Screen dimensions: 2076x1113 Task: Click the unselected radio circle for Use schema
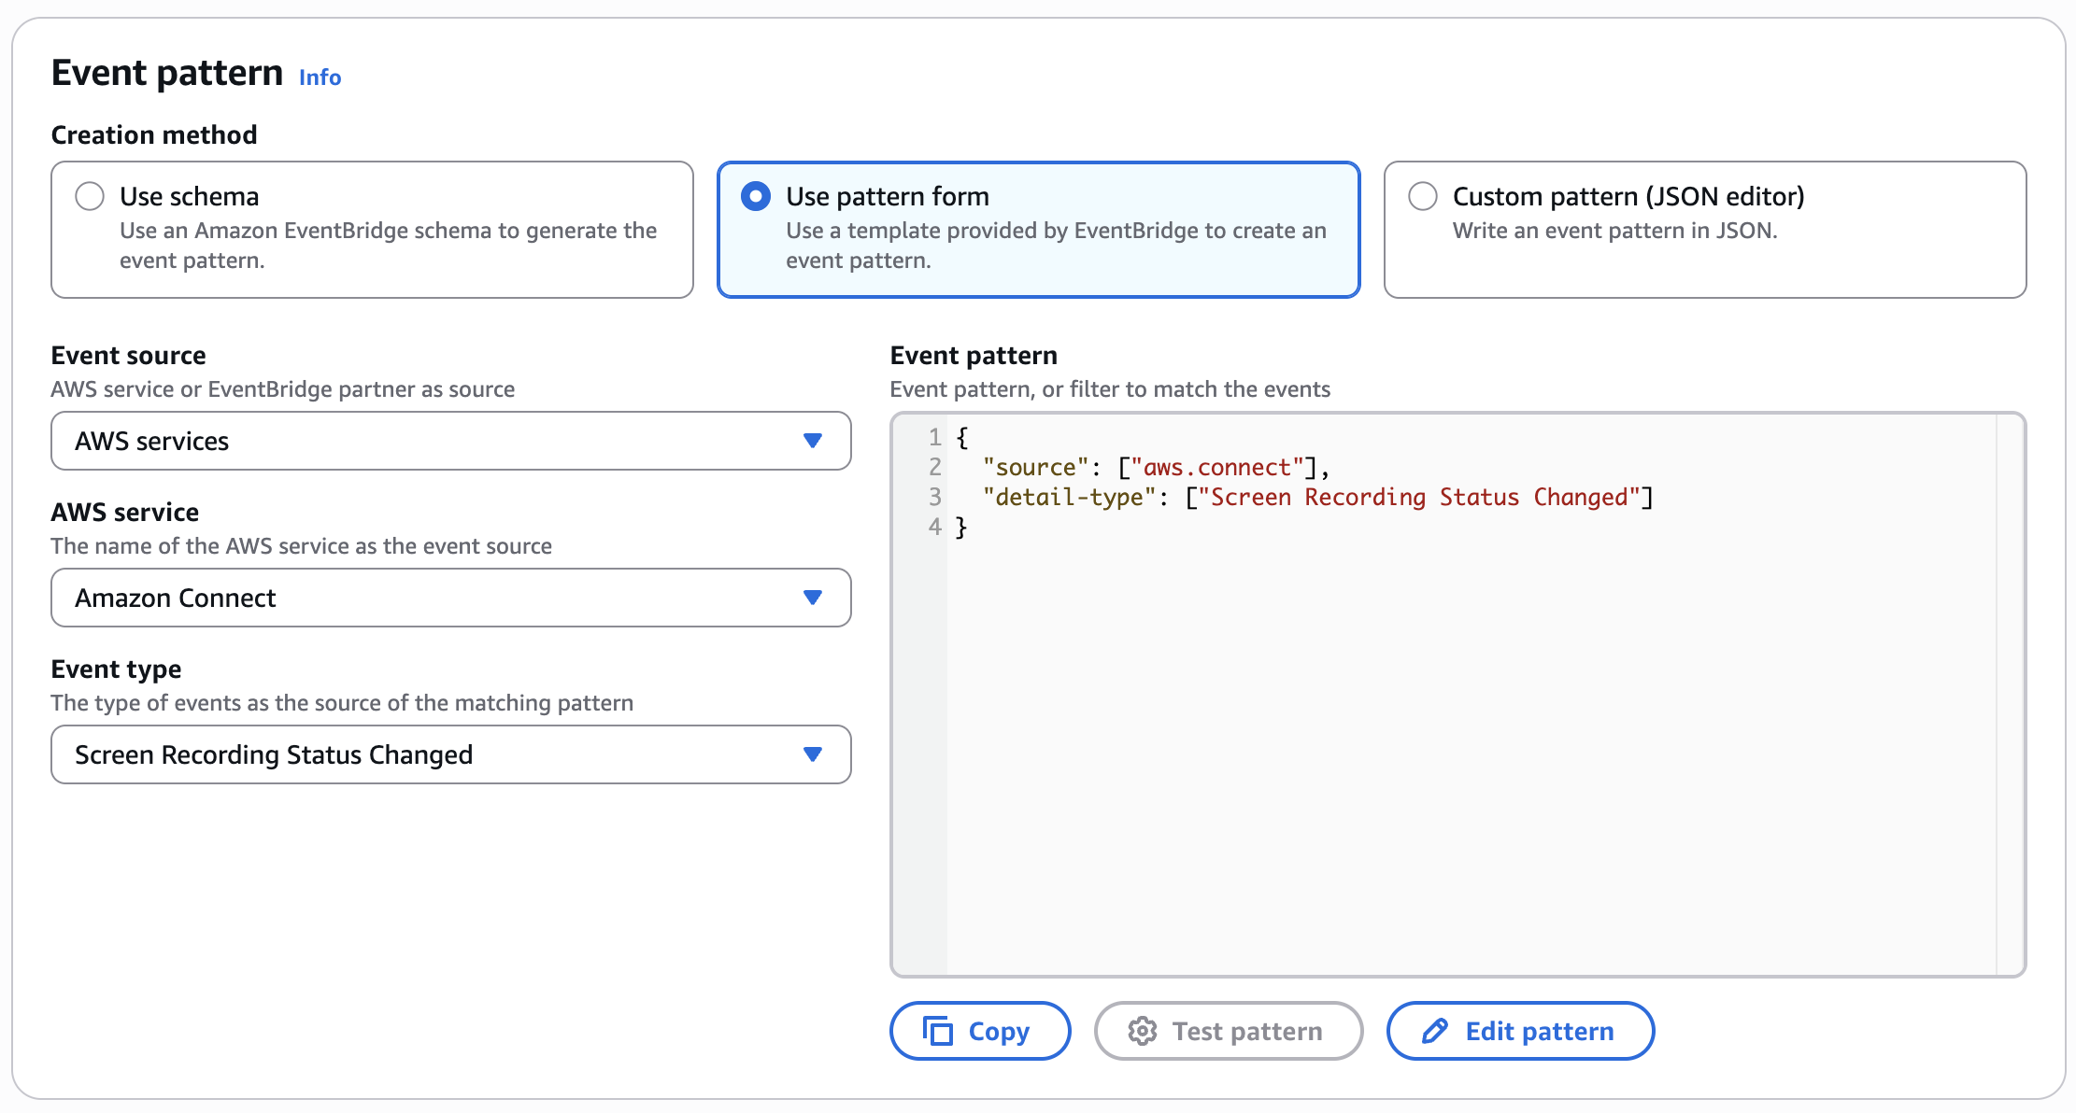tap(90, 196)
